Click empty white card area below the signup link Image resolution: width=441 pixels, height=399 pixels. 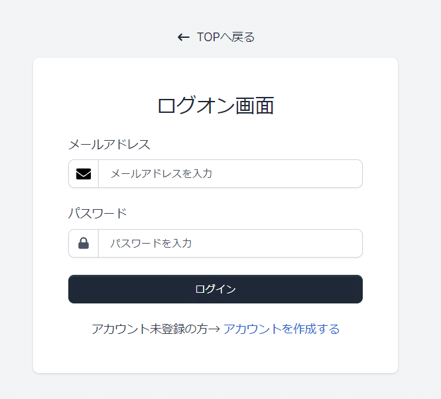coord(216,355)
